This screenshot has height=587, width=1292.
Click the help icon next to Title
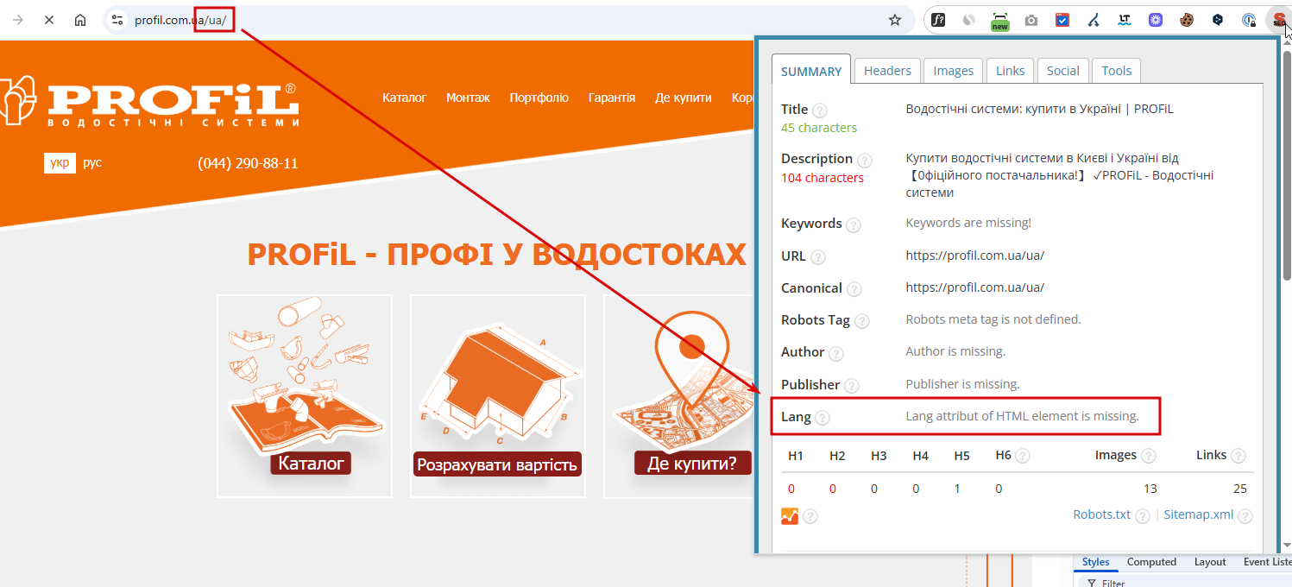point(820,110)
